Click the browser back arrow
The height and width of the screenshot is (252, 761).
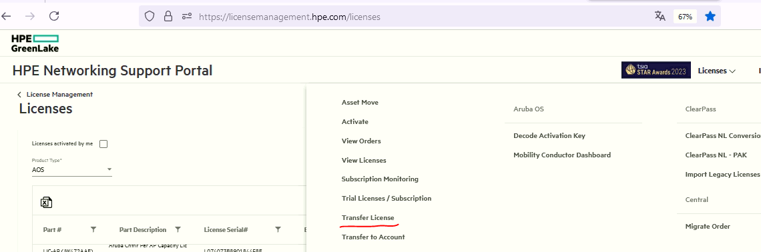(x=6, y=16)
